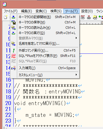The width and height of the screenshot is (103, 129).
Task: Open the 検索(S) menu
Action: click(56, 11)
